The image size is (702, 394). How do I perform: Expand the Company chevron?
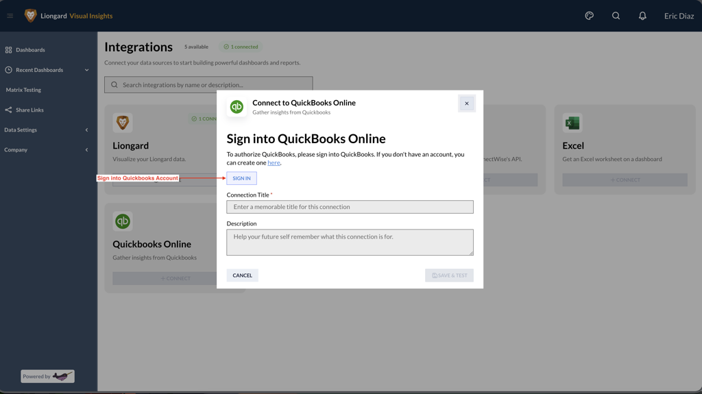click(x=87, y=149)
